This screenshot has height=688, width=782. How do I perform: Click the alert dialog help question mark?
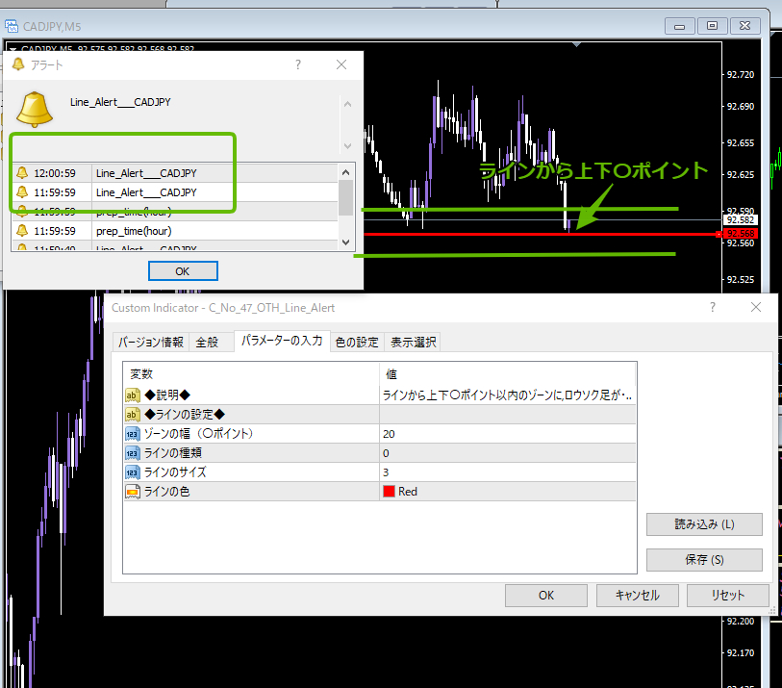pos(298,64)
